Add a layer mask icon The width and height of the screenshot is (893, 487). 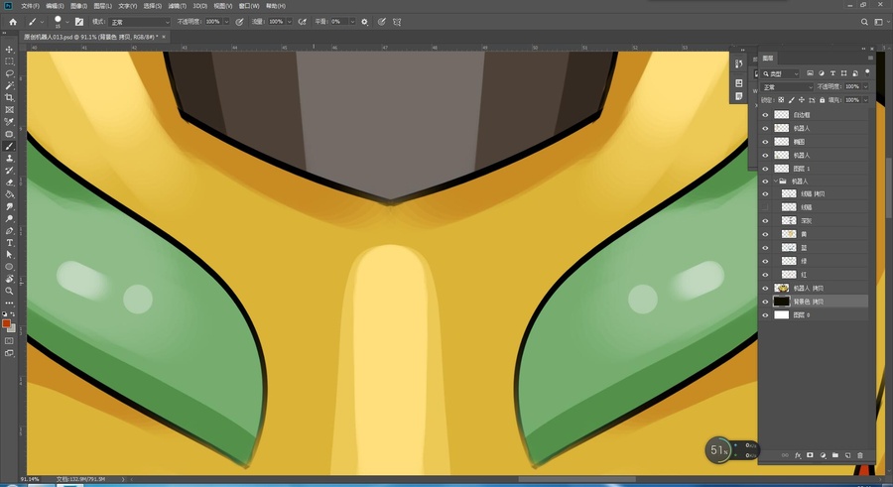pos(810,455)
